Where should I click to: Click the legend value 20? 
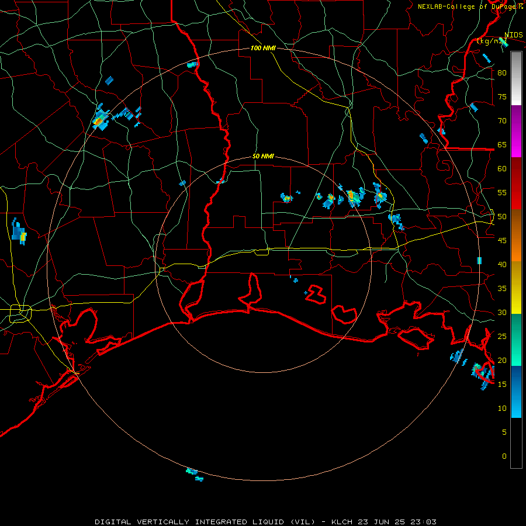[502, 360]
